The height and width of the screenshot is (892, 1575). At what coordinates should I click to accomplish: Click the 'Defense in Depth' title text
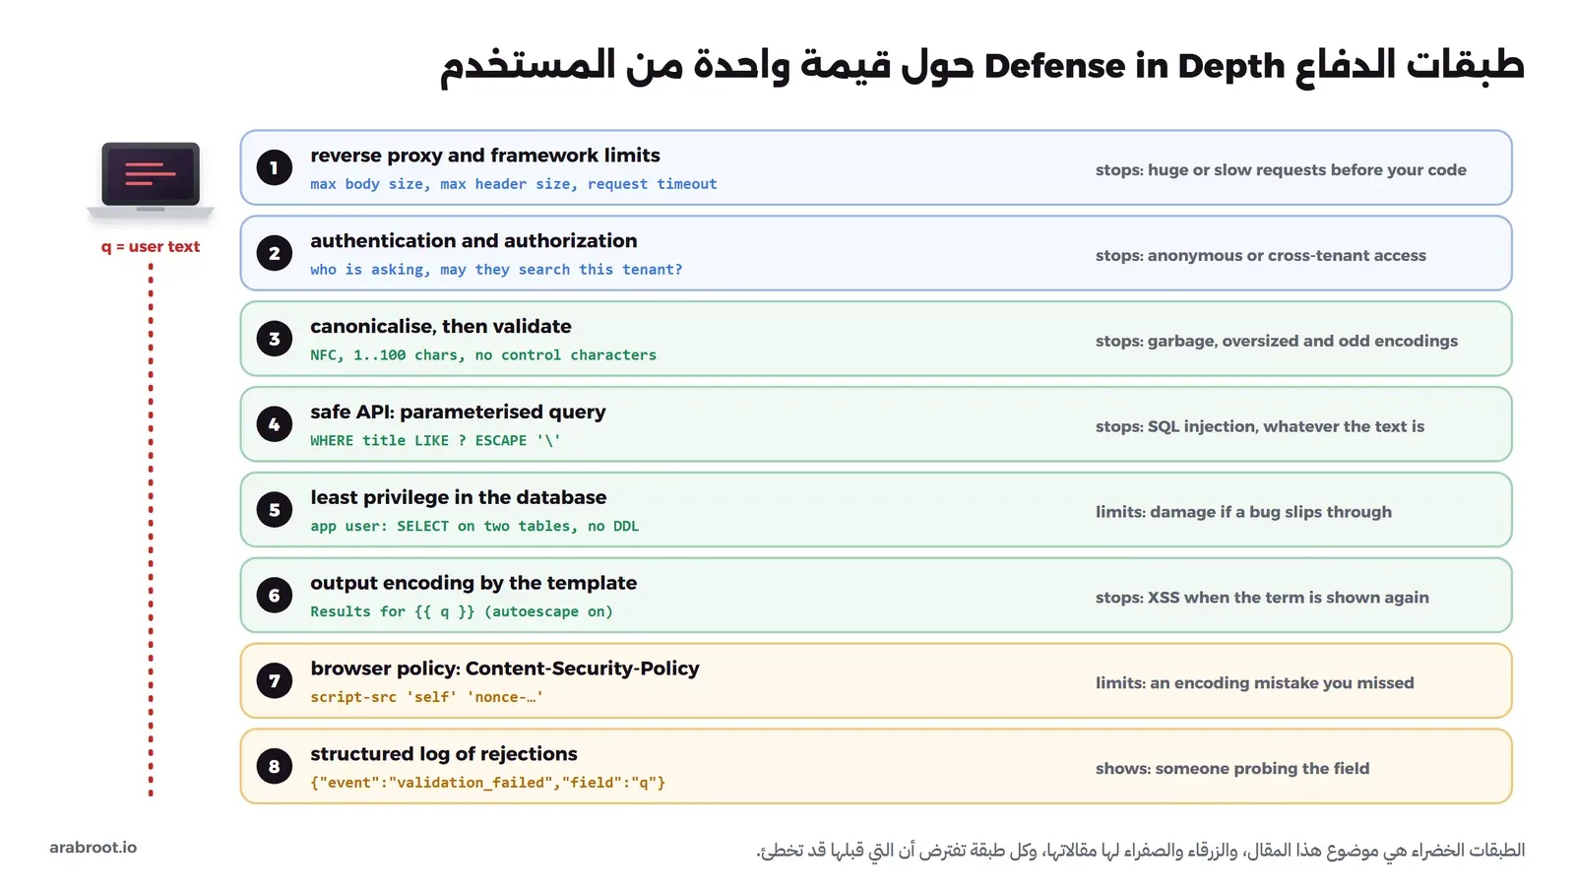pyautogui.click(x=1134, y=66)
